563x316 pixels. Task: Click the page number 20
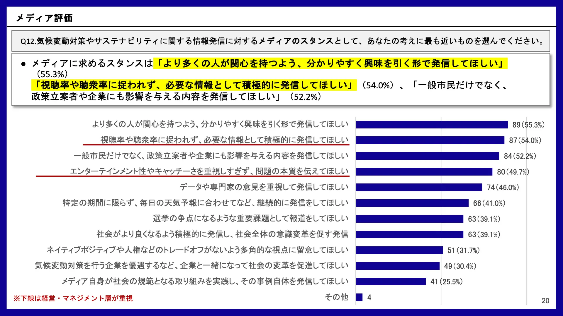pos(545,300)
